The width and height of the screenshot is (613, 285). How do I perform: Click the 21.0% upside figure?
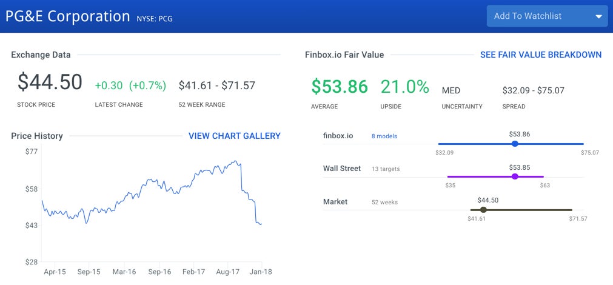(404, 87)
